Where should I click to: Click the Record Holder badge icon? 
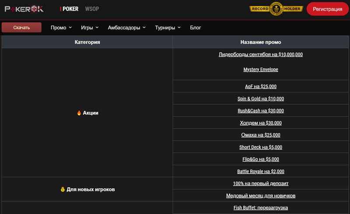coord(276,9)
